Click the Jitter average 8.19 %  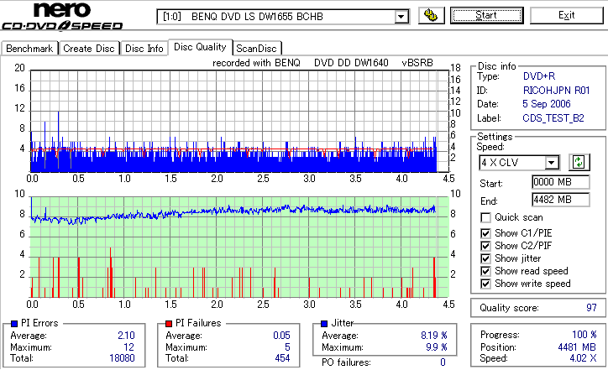point(434,336)
